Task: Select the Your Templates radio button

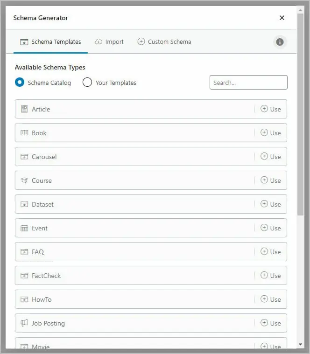Action: (x=87, y=83)
